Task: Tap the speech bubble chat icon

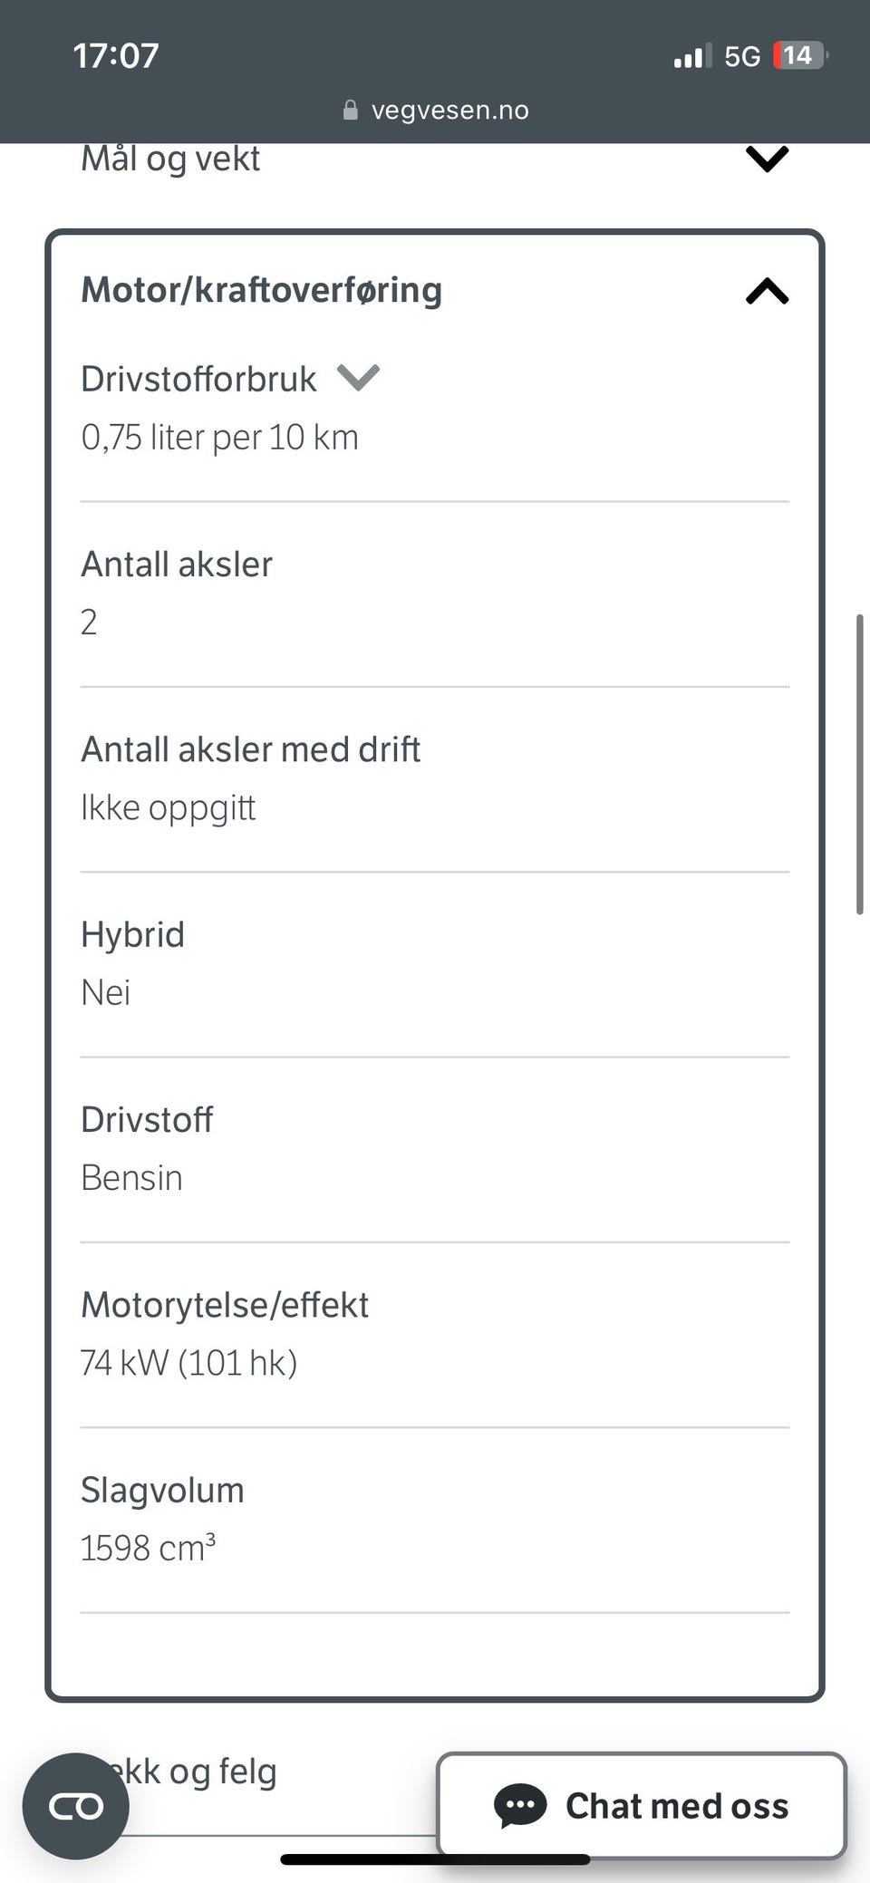Action: tap(520, 1805)
